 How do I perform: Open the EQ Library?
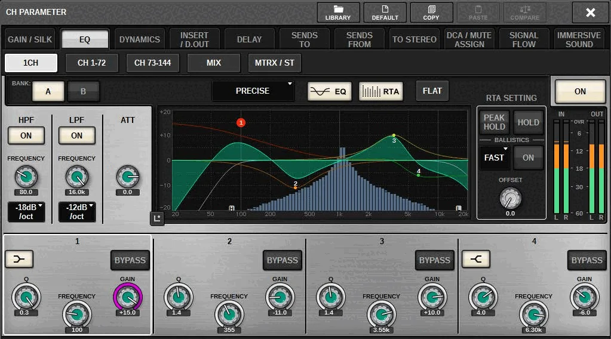[338, 13]
